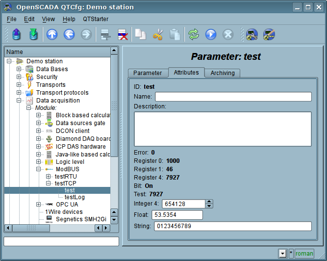Click the blue start play icon
Viewport: 327px width, 261px height.
[x=211, y=34]
